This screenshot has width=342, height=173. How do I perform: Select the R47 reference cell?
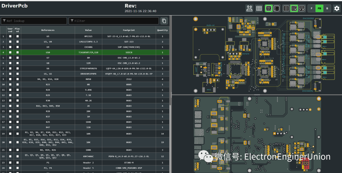coord(48,127)
